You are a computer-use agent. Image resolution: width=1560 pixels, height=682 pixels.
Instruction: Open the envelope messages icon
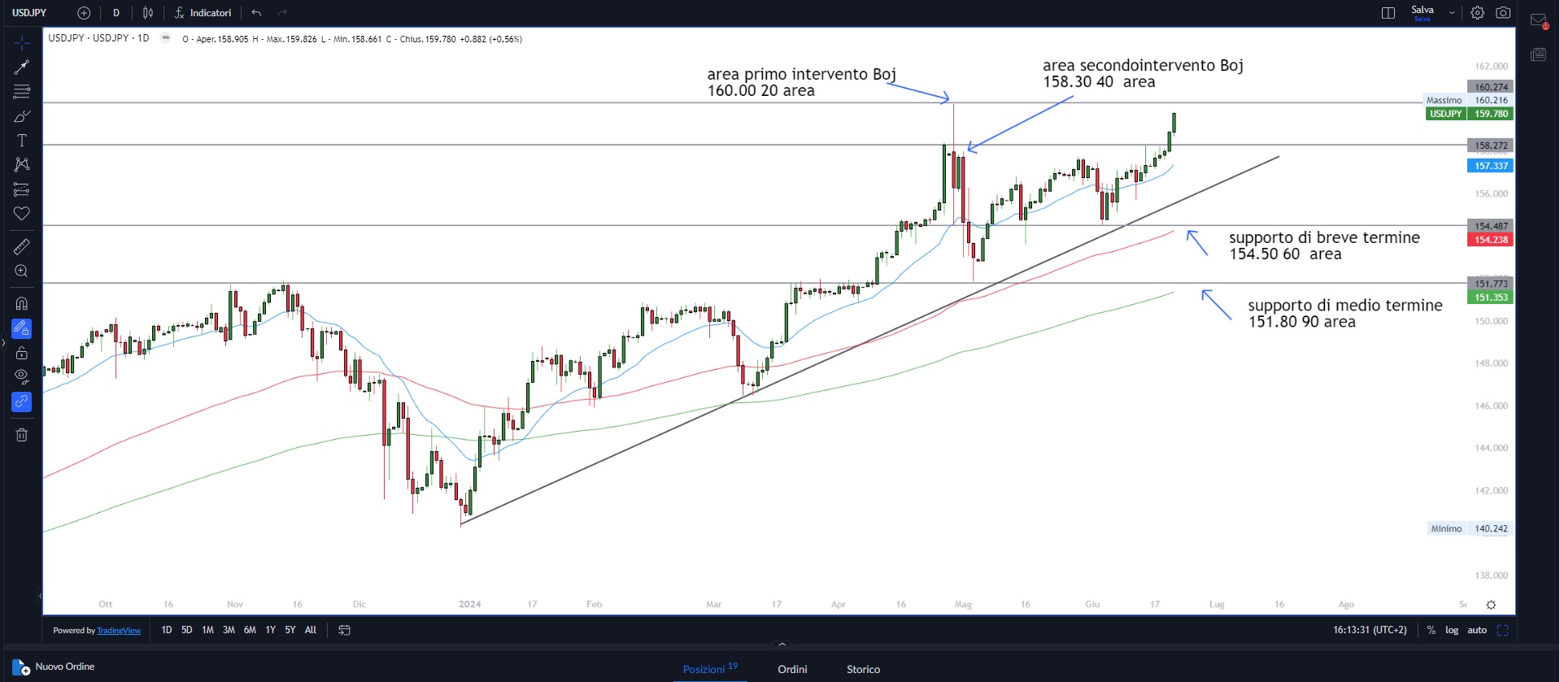tap(1538, 21)
